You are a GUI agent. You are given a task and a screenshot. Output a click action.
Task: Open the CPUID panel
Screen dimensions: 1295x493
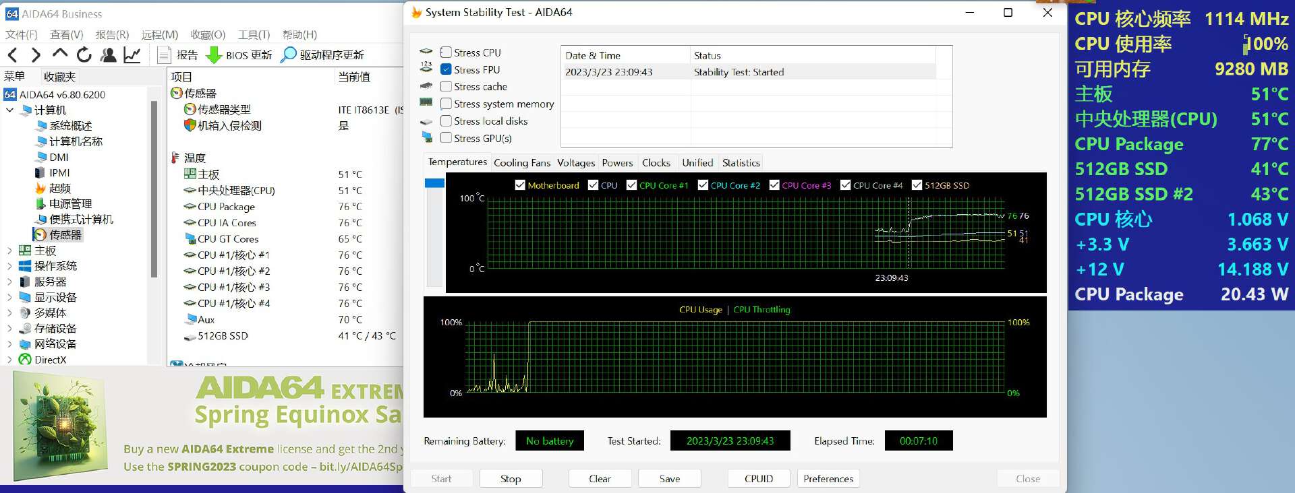click(759, 479)
